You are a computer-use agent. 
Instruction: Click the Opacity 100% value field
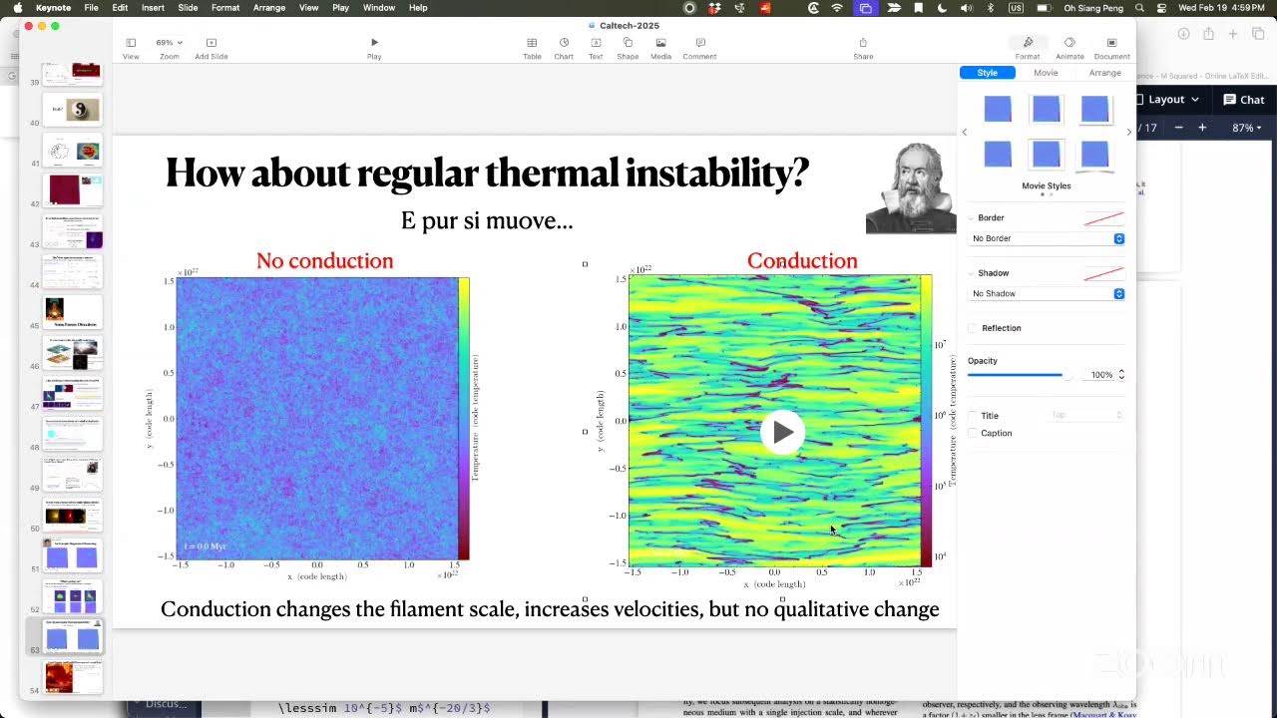point(1097,375)
